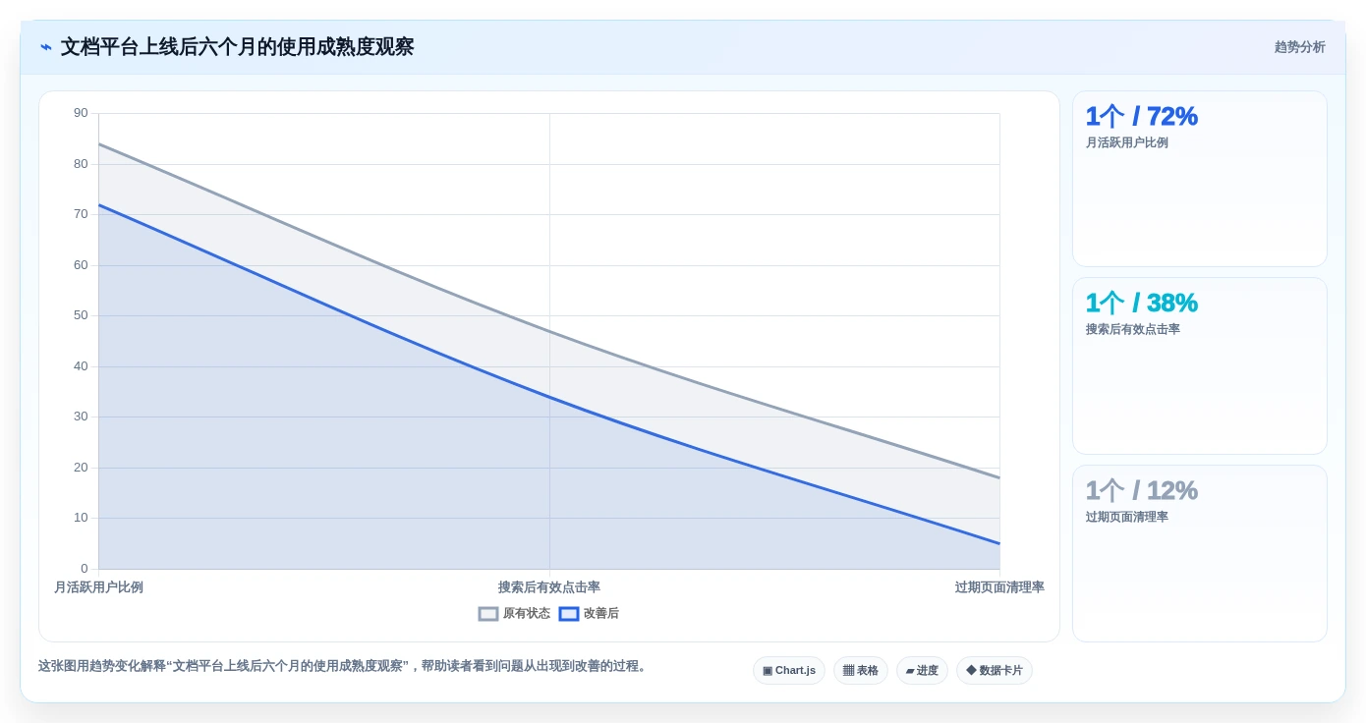Open the 1个 / 38% 搜索后有效点击率 card
This screenshot has width=1366, height=723.
point(1200,365)
